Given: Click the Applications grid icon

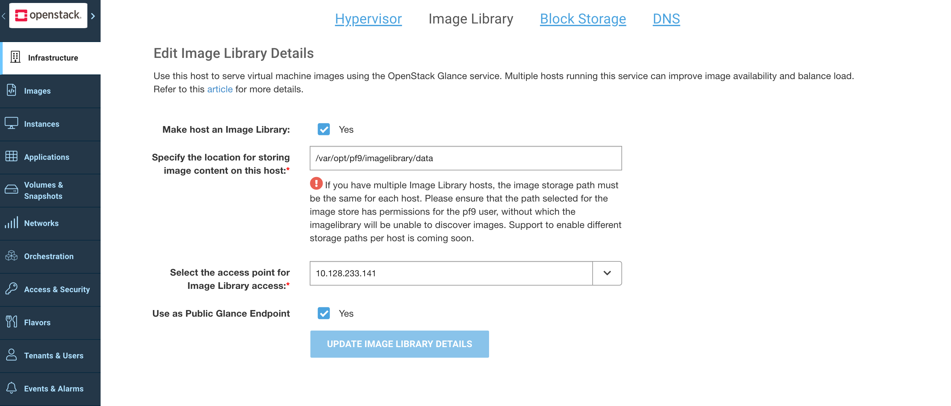Looking at the screenshot, I should [x=12, y=157].
